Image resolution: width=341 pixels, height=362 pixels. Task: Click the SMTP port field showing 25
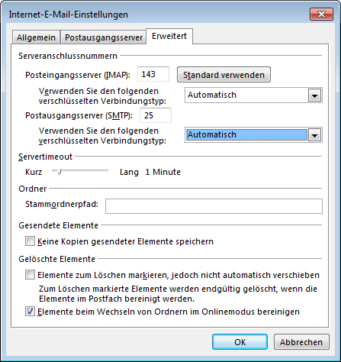(x=156, y=115)
